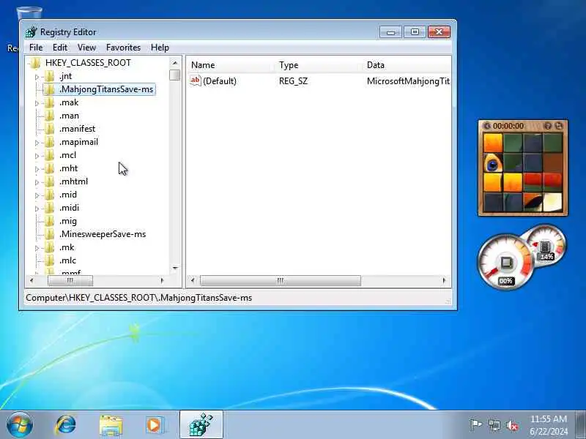Click the Registry Editor title bar icon
Image resolution: width=586 pixels, height=439 pixels.
coord(31,32)
